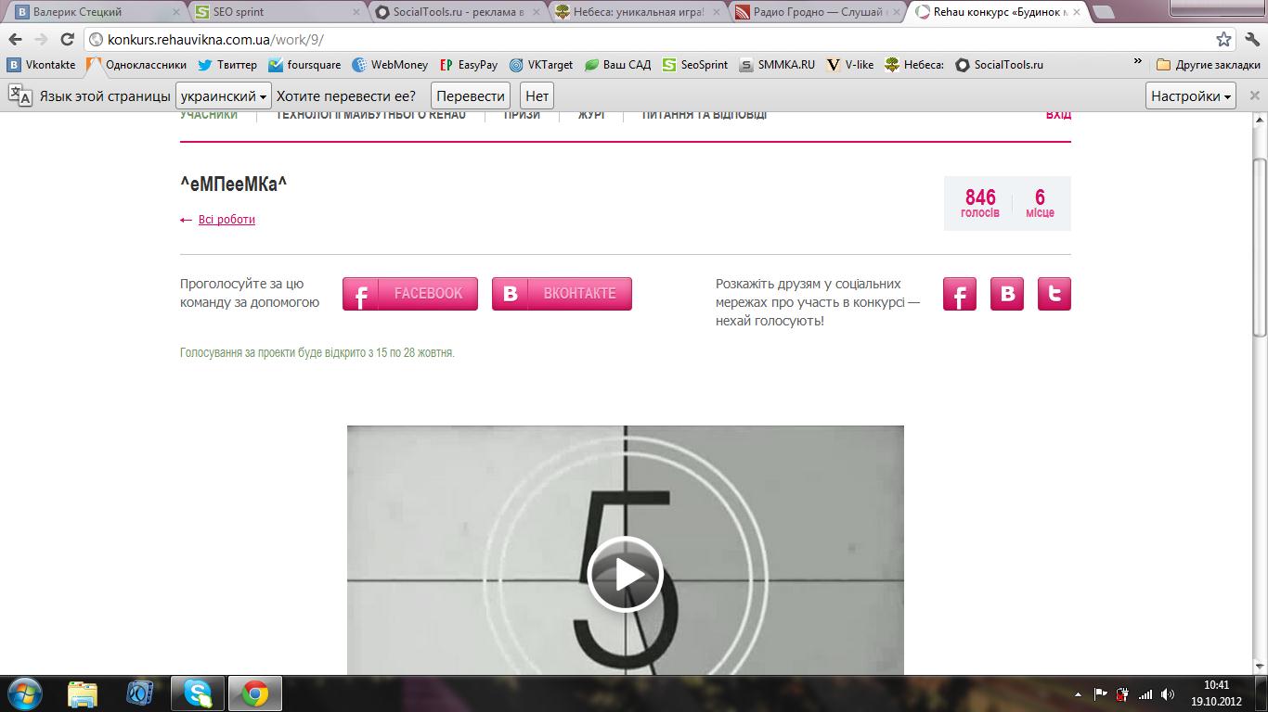Open the WebMoney bookmark

pos(389,65)
